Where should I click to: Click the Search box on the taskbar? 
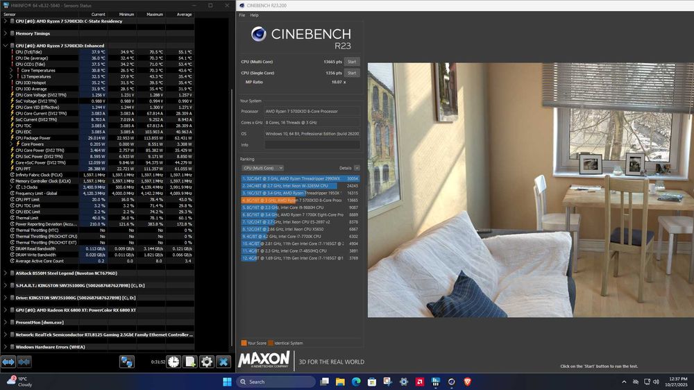[x=276, y=382]
